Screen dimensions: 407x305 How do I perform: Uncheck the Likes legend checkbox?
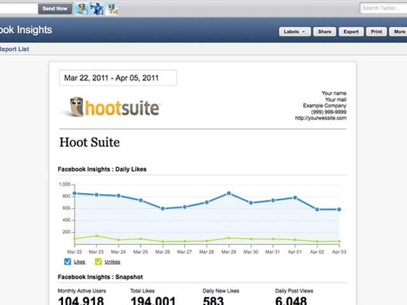tap(67, 261)
